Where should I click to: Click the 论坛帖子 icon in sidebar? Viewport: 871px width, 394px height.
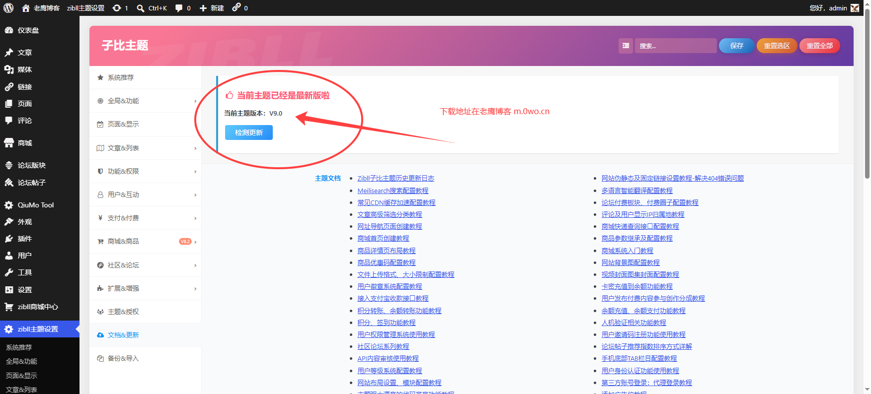point(9,183)
